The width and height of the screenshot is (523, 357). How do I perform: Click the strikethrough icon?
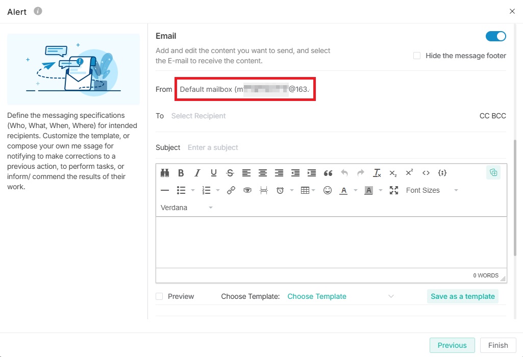point(230,173)
